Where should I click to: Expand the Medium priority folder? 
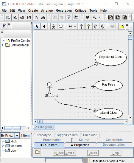3,146
